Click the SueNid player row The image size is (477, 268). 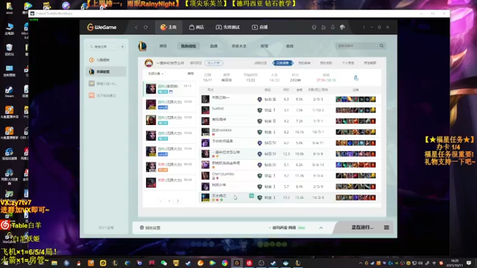(290, 110)
